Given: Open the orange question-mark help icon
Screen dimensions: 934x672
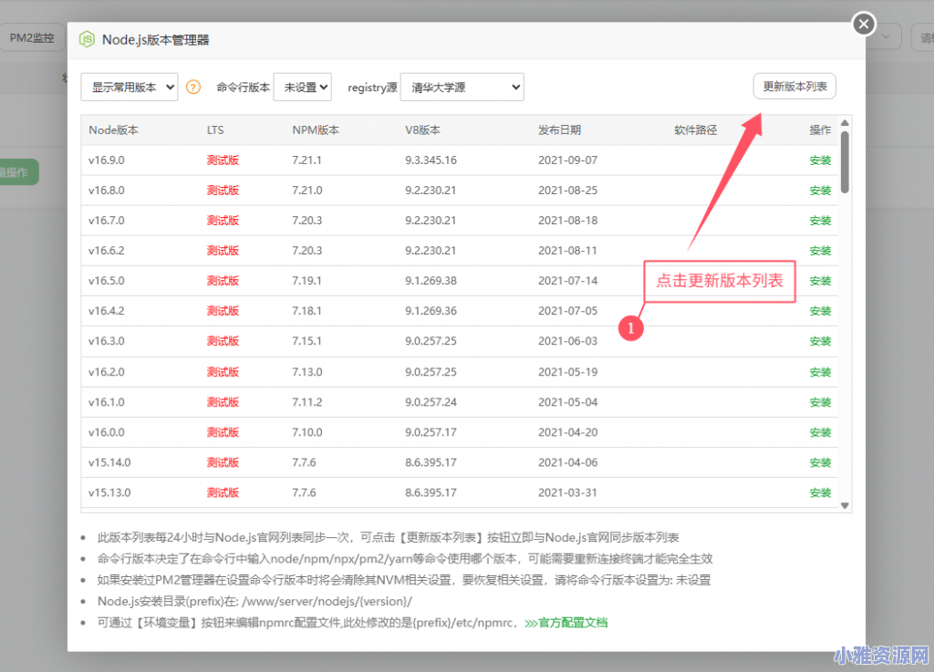Looking at the screenshot, I should (192, 87).
